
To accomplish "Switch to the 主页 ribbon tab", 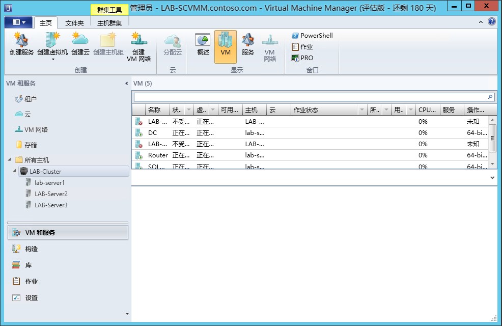I will [x=46, y=23].
